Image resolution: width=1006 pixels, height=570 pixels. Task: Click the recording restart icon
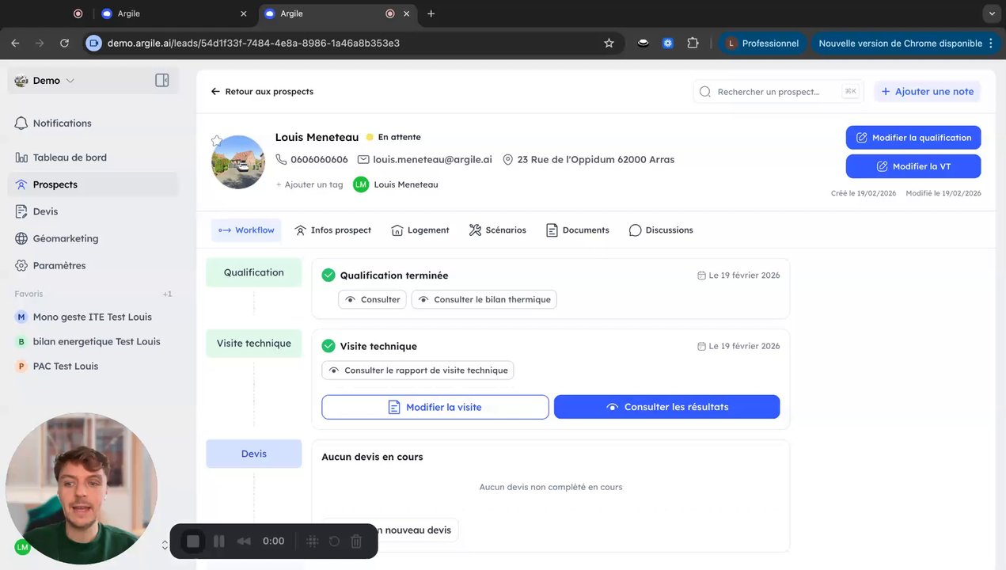coord(334,541)
